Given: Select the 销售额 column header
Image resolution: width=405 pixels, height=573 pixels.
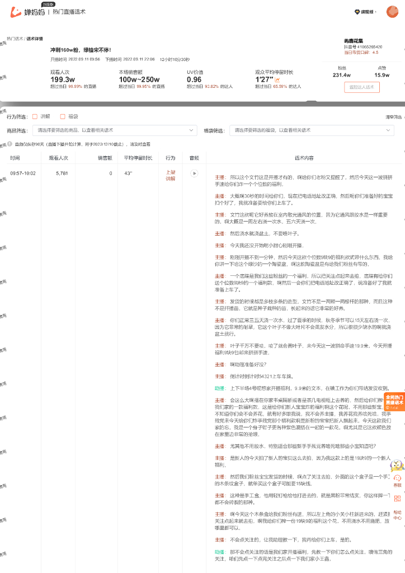Looking at the screenshot, I should coord(105,158).
